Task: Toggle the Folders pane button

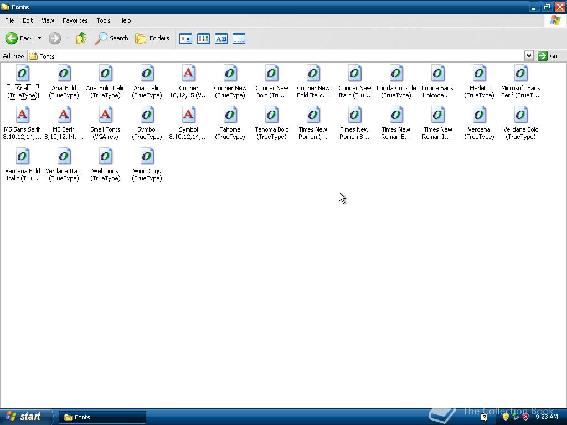Action: [x=152, y=38]
